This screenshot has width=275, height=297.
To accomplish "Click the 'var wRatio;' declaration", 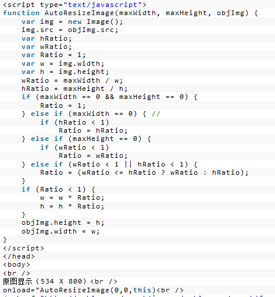I will [x=47, y=47].
